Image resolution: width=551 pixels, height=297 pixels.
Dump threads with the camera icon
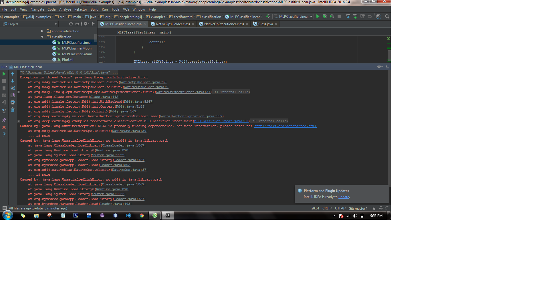tap(4, 95)
